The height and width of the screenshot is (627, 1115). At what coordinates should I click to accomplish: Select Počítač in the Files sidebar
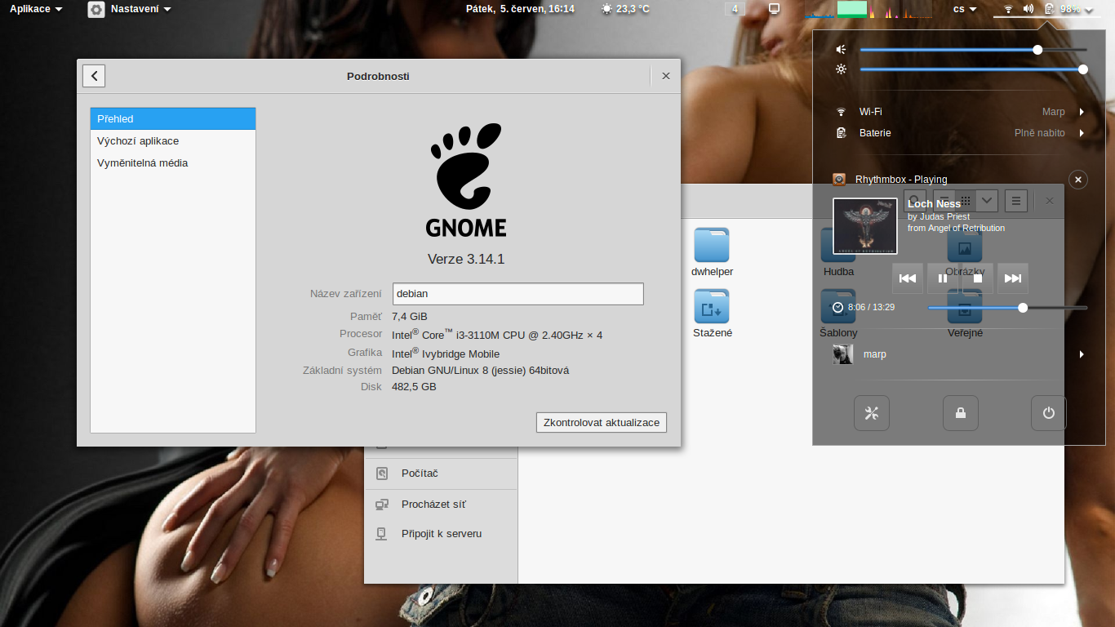tap(441, 474)
